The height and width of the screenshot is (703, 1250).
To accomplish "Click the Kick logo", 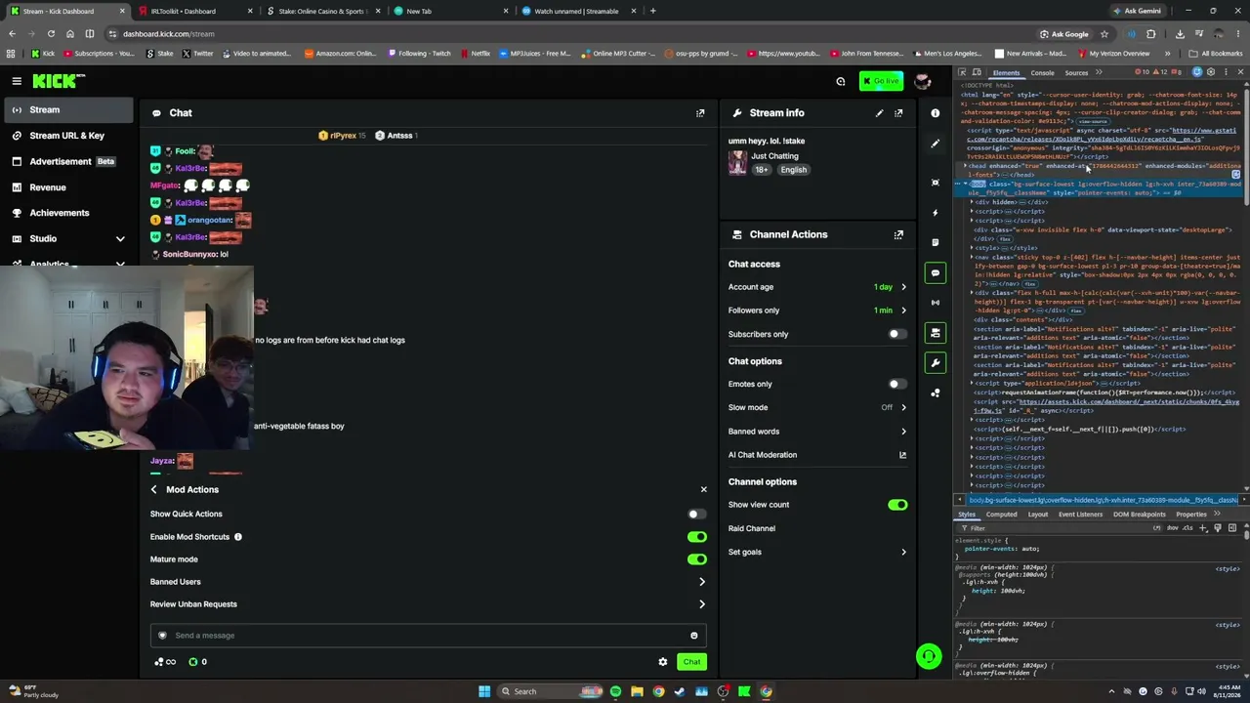I will coord(59,81).
